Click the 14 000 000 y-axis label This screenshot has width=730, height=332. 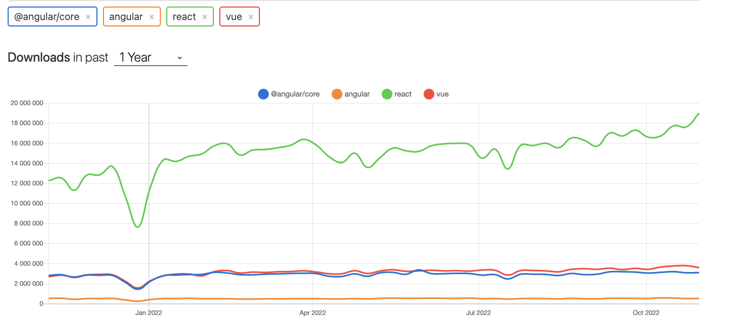click(27, 163)
